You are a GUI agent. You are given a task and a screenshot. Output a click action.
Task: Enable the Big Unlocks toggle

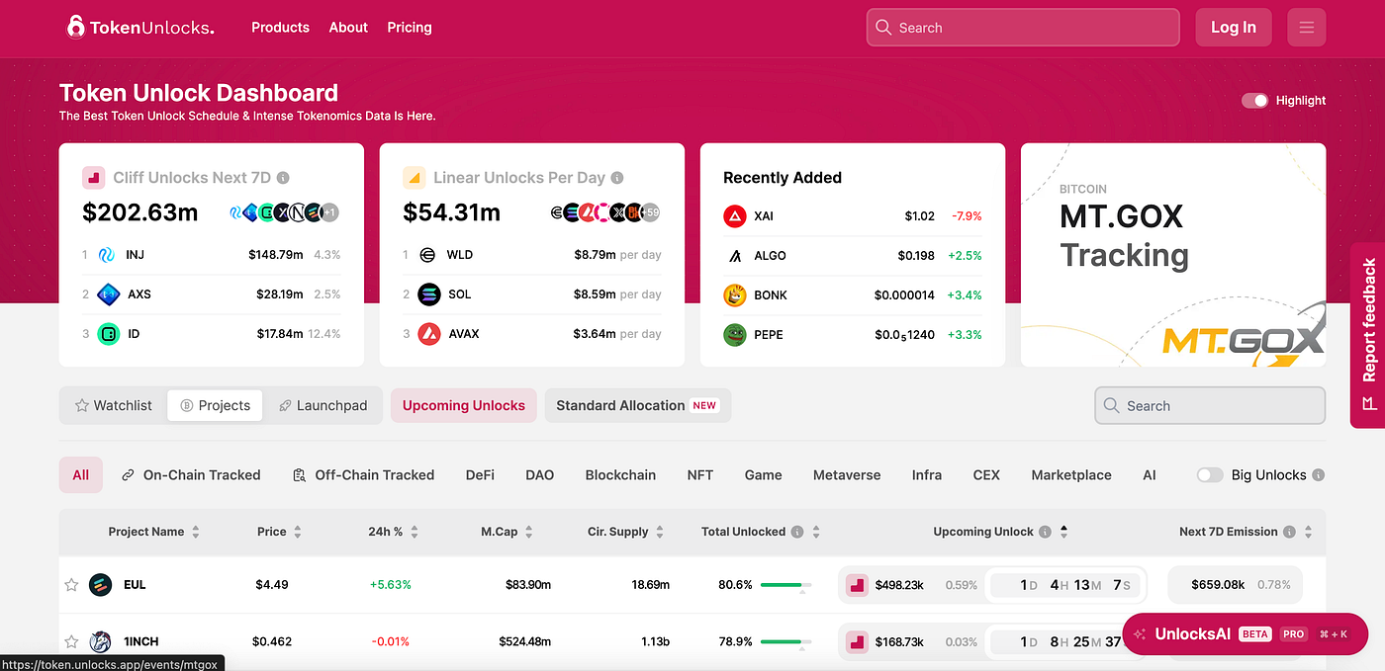[1210, 474]
